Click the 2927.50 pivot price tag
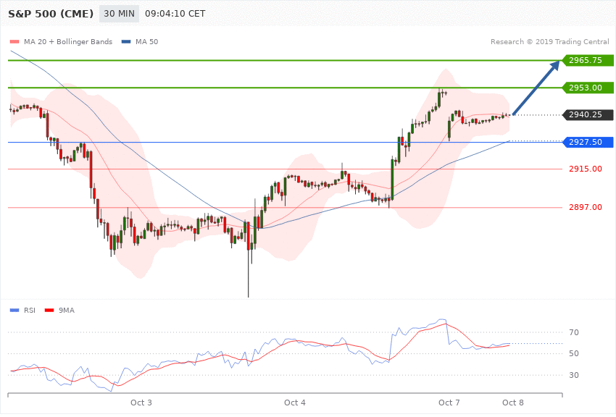 [x=588, y=142]
